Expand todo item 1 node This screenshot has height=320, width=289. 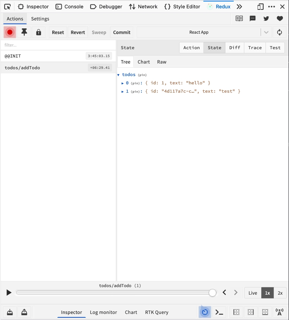[123, 92]
